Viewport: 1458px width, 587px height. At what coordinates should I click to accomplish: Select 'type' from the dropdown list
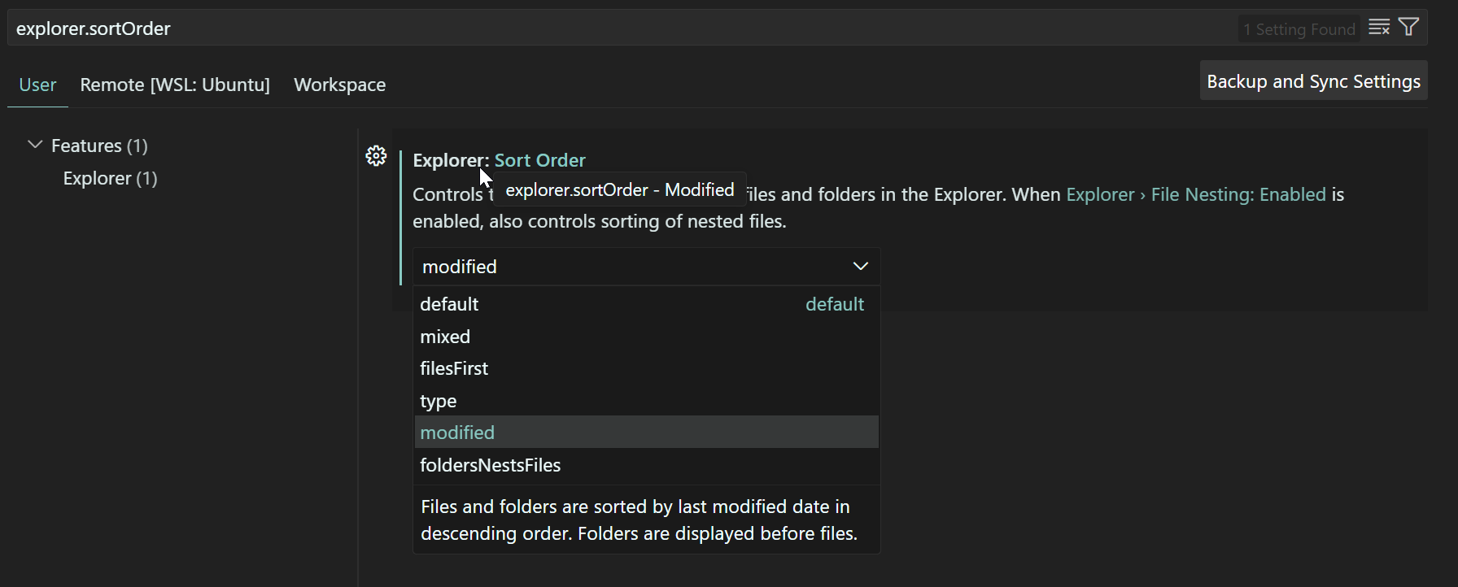(439, 401)
